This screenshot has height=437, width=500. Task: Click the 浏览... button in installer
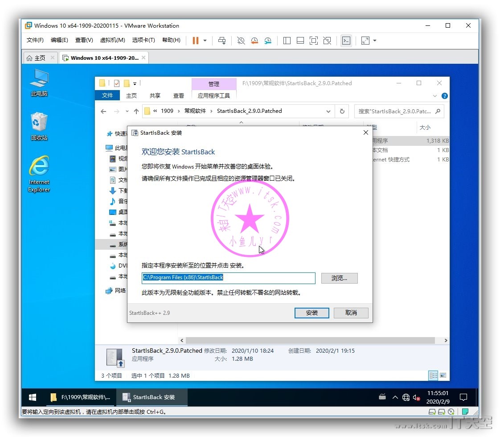click(339, 278)
